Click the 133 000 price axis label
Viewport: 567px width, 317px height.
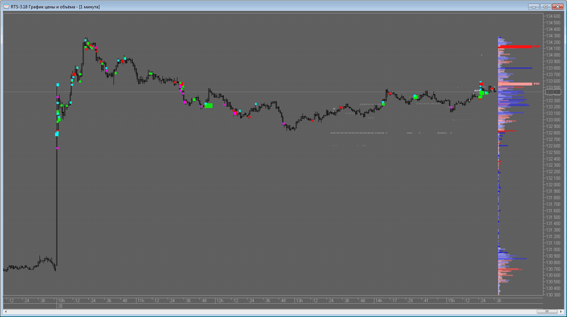coord(553,120)
